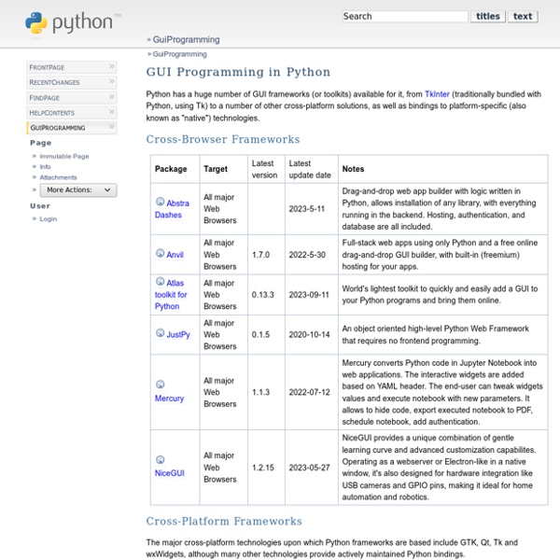Click small GuiProgramming breadcrumb below header

[179, 54]
